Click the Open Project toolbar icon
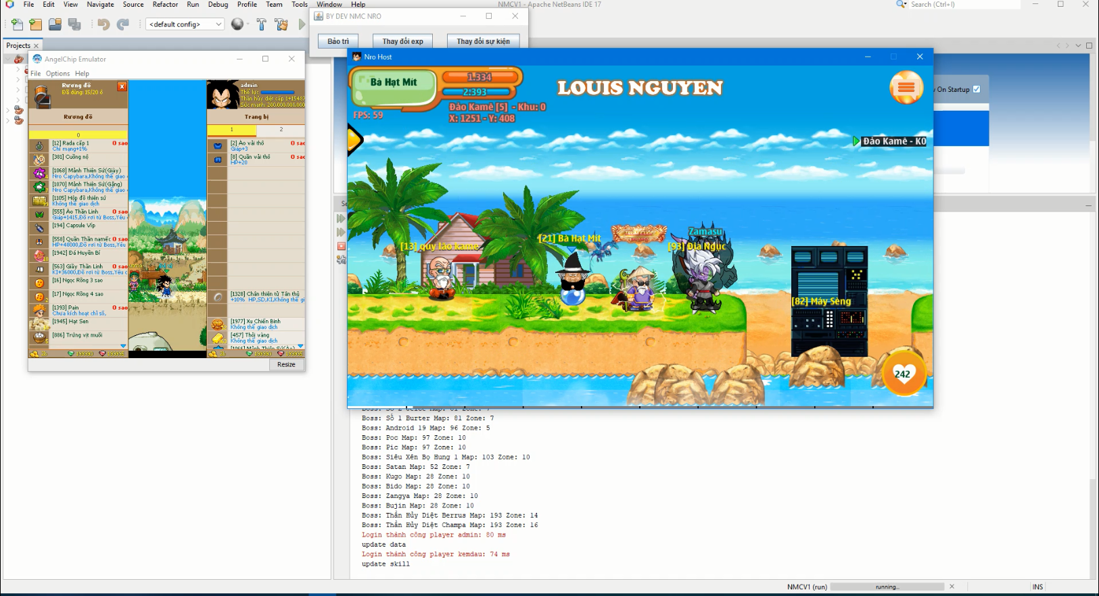 pyautogui.click(x=55, y=24)
